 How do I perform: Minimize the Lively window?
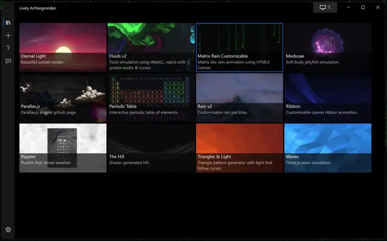coord(348,7)
